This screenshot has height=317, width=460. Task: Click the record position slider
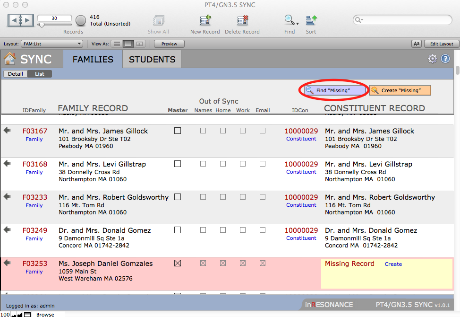(x=42, y=25)
